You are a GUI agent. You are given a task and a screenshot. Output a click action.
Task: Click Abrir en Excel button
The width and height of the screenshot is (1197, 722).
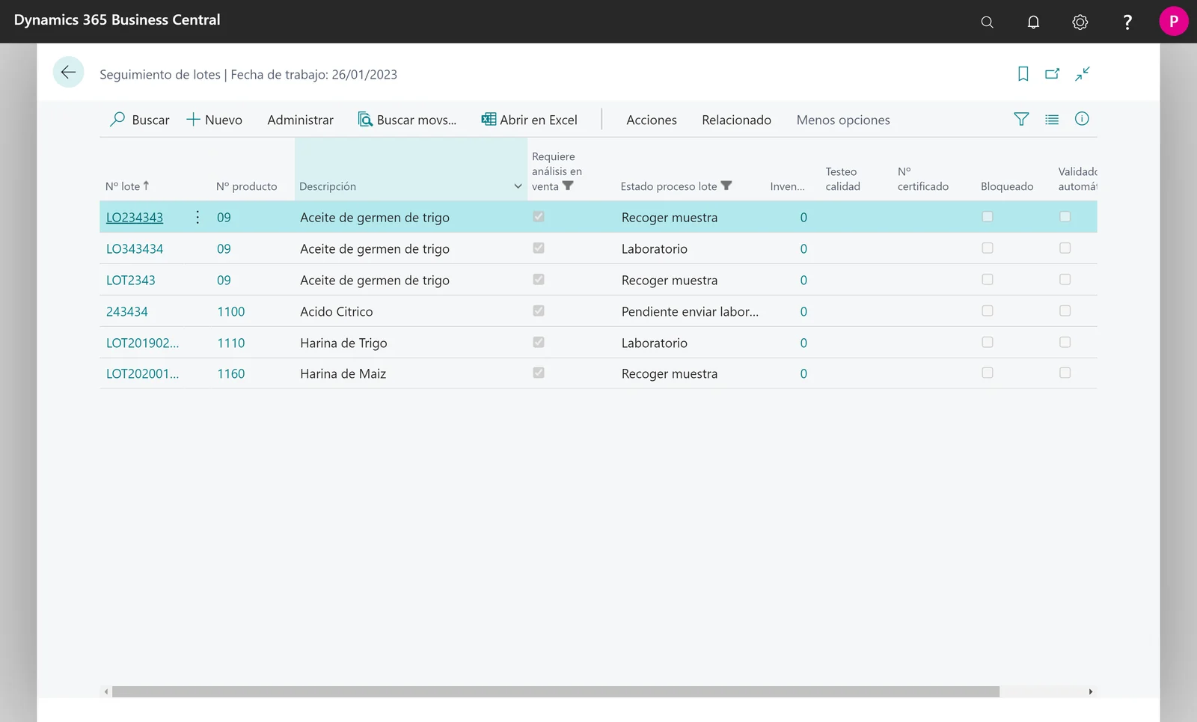(530, 120)
